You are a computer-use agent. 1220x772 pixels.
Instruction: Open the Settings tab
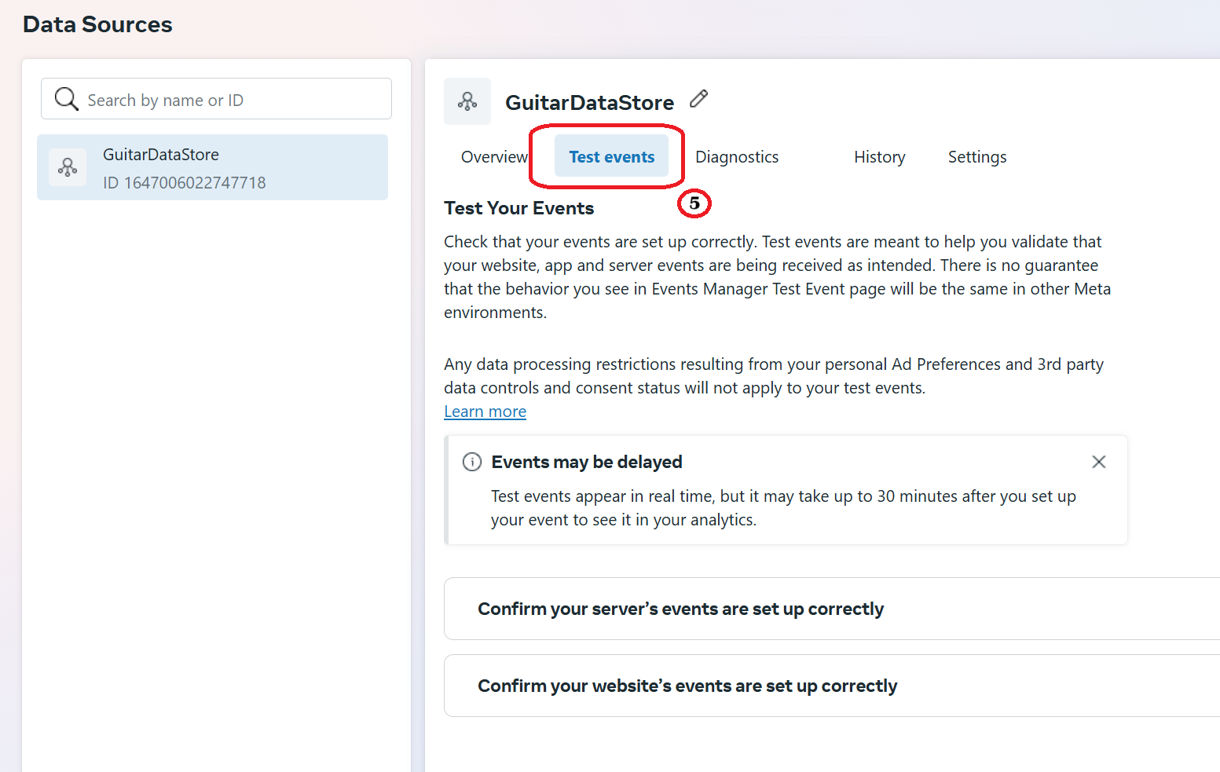pyautogui.click(x=977, y=157)
